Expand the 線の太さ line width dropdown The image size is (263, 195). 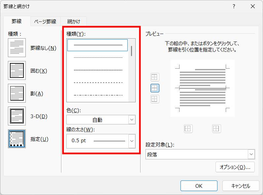pyautogui.click(x=132, y=141)
